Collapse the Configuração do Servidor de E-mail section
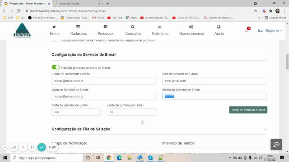The height and width of the screenshot is (162, 289). (x=265, y=55)
